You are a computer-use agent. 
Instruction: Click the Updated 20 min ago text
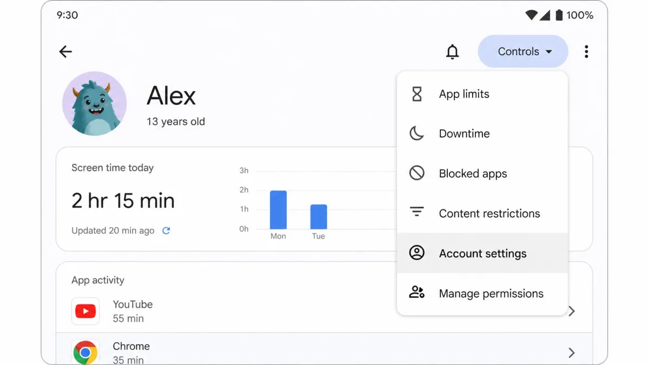click(x=113, y=230)
